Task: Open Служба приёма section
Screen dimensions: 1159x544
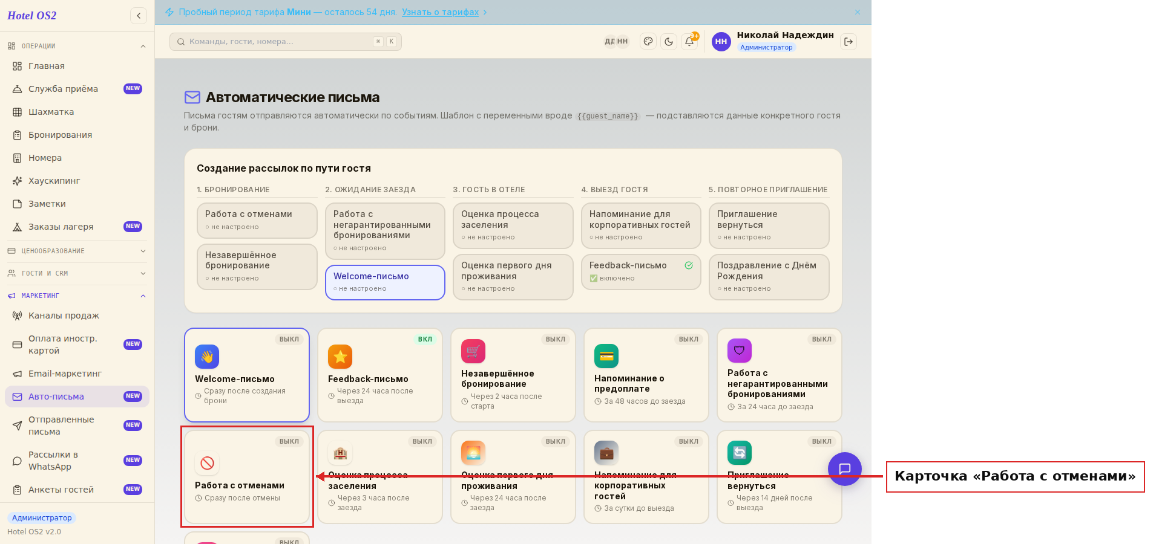Action: pyautogui.click(x=77, y=89)
